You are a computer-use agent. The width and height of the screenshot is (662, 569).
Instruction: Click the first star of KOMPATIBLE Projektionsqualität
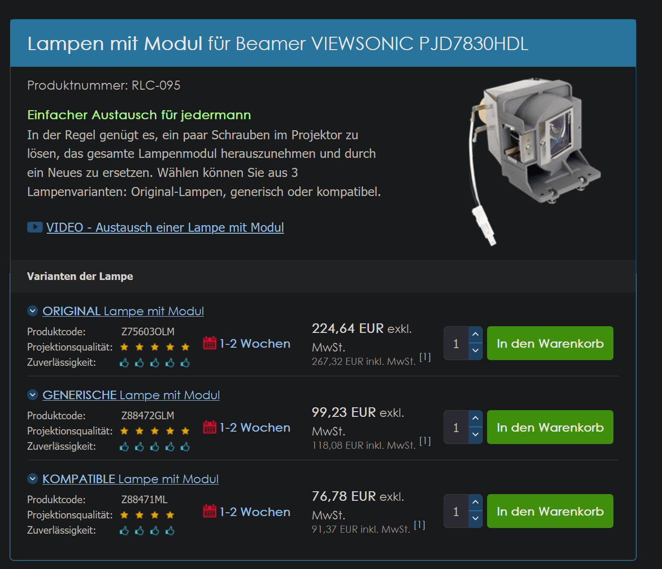click(124, 515)
